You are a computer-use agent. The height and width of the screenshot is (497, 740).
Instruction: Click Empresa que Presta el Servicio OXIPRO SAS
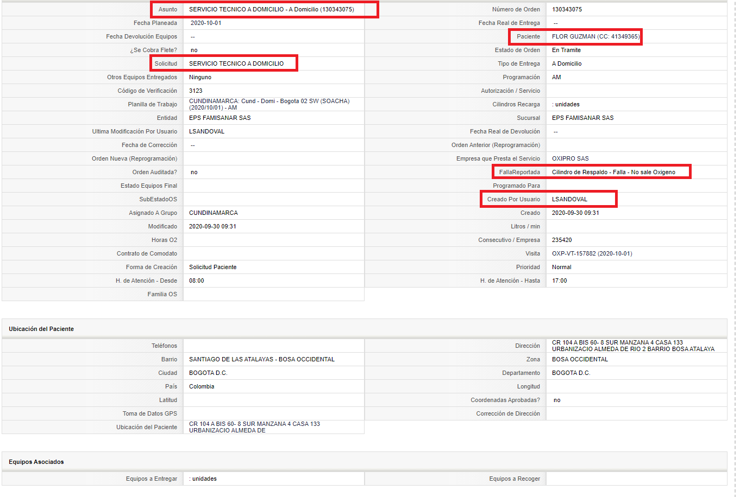pos(570,158)
